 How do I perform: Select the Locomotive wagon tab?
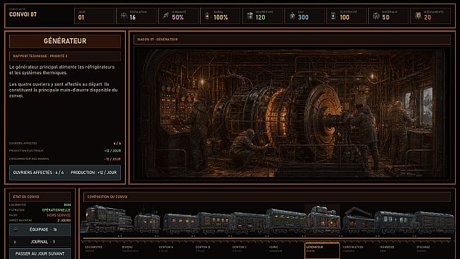pyautogui.click(x=101, y=249)
